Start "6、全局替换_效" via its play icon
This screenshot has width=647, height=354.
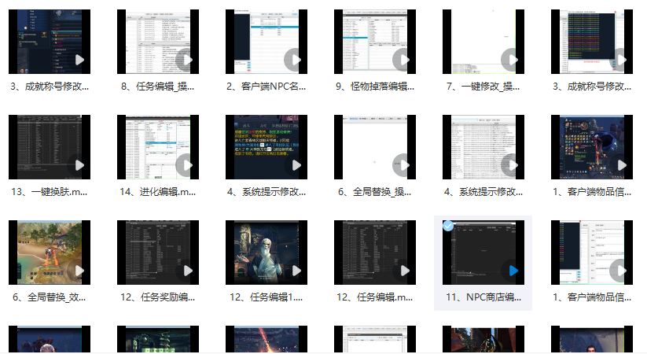[x=77, y=271]
